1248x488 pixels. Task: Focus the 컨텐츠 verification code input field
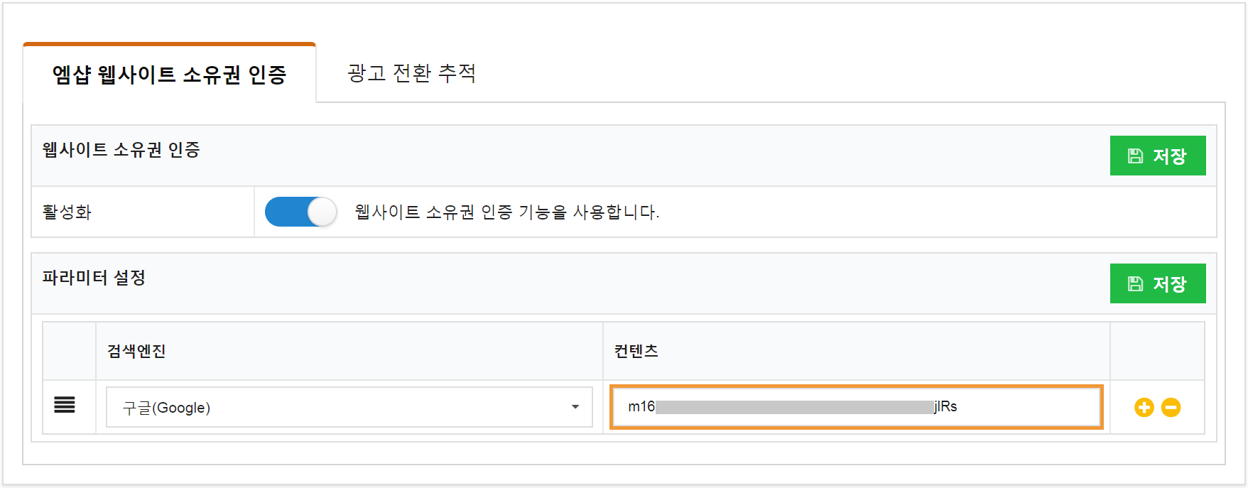pyautogui.click(x=856, y=407)
